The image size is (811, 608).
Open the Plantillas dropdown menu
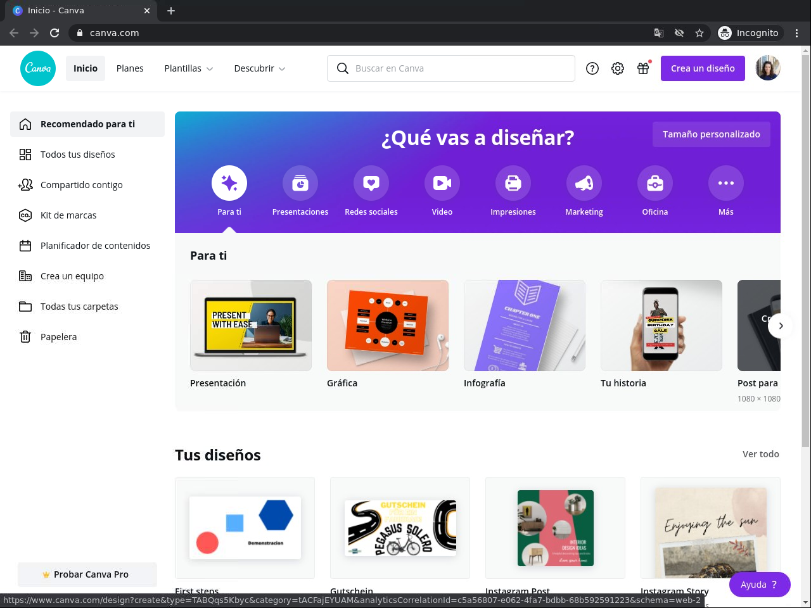click(x=189, y=68)
